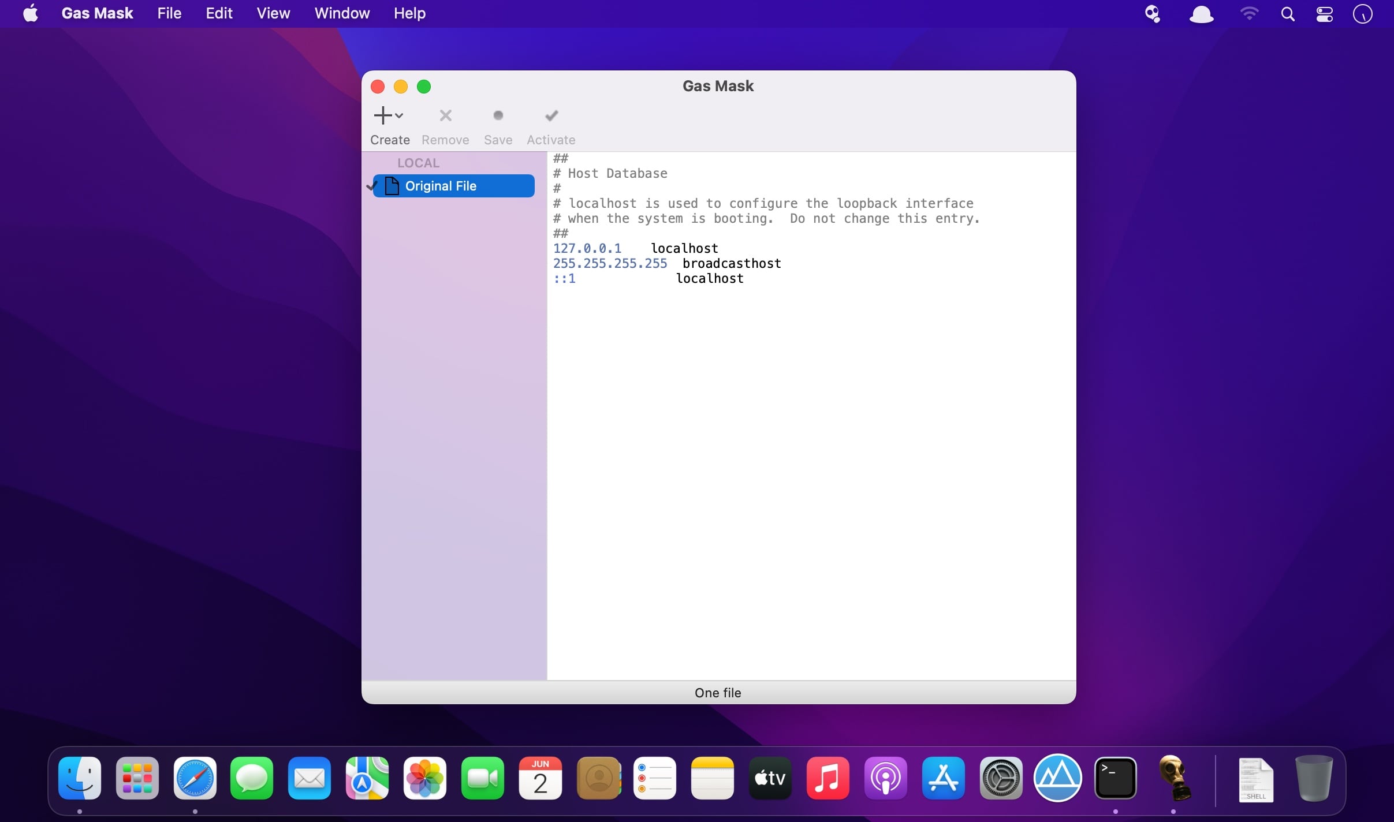Open Launchpad from the Dock
Viewport: 1394px width, 822px height.
click(x=137, y=778)
